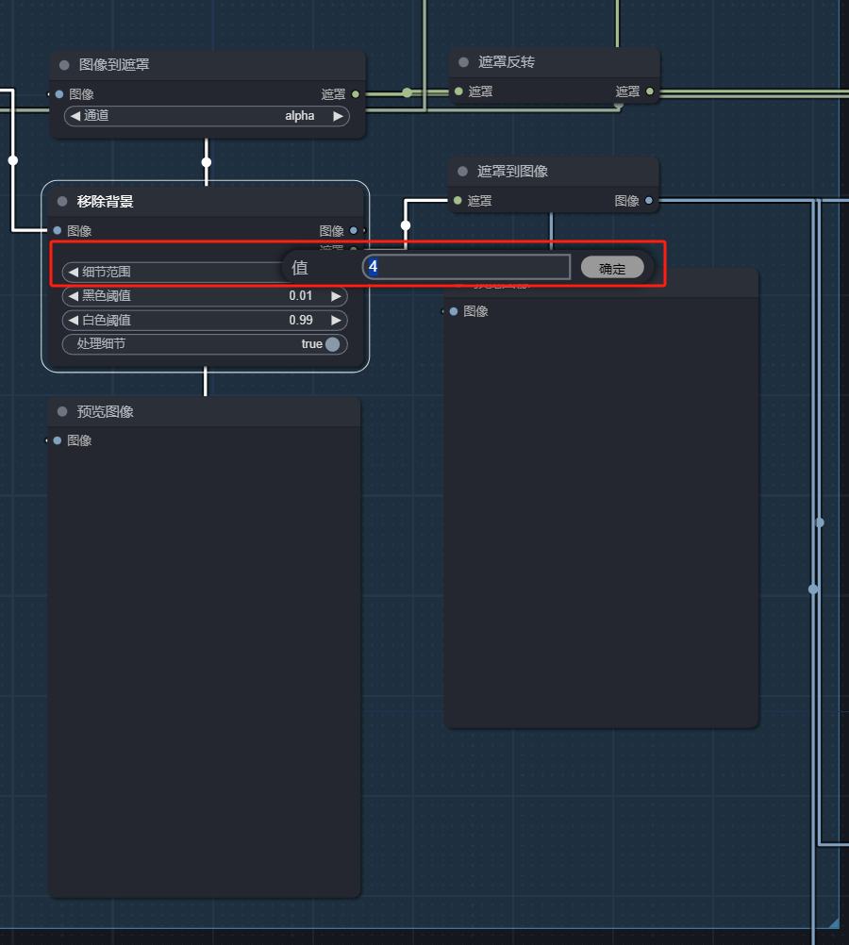Switch 通道 to previous option with left arrow
This screenshot has height=945, width=849.
pos(75,116)
